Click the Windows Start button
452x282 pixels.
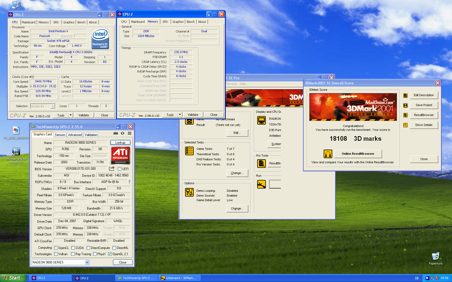click(x=13, y=278)
